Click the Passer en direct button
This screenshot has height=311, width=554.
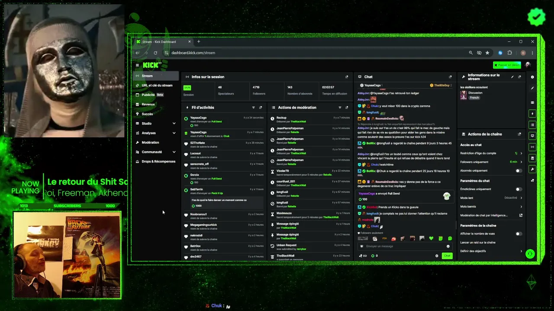tap(507, 65)
